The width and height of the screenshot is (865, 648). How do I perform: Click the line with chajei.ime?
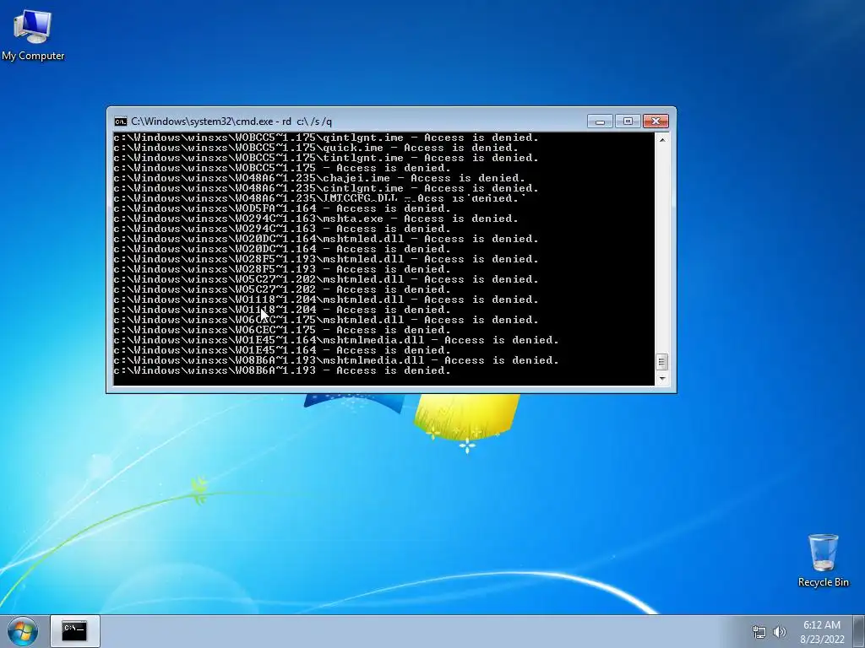pos(319,178)
